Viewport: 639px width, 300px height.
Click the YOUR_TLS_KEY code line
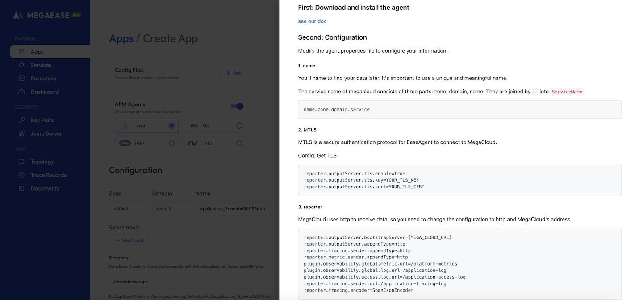[x=361, y=180]
